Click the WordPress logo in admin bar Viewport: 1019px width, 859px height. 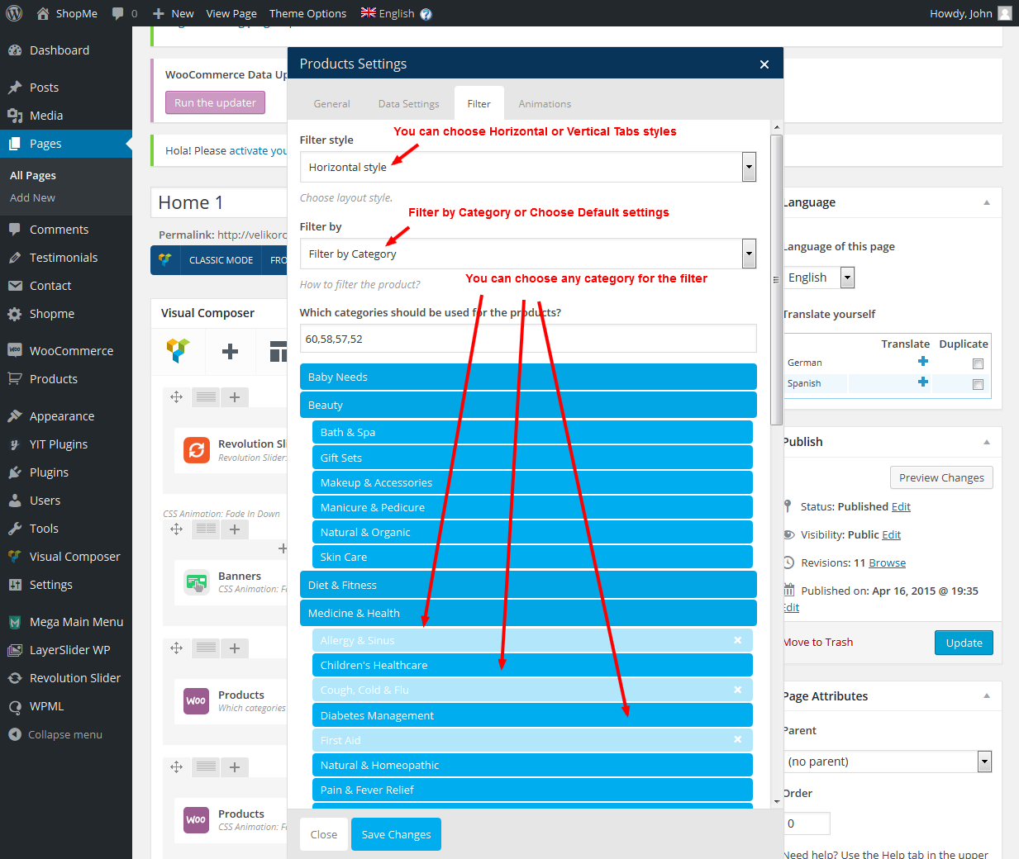(14, 13)
